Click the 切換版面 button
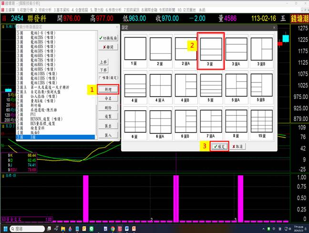 [x=107, y=38]
